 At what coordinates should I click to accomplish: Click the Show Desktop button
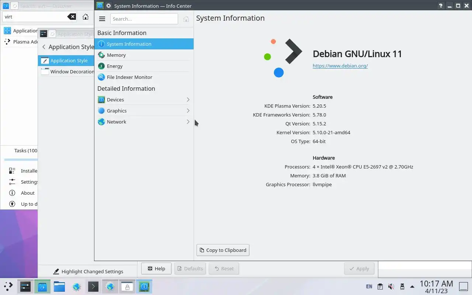click(x=464, y=286)
